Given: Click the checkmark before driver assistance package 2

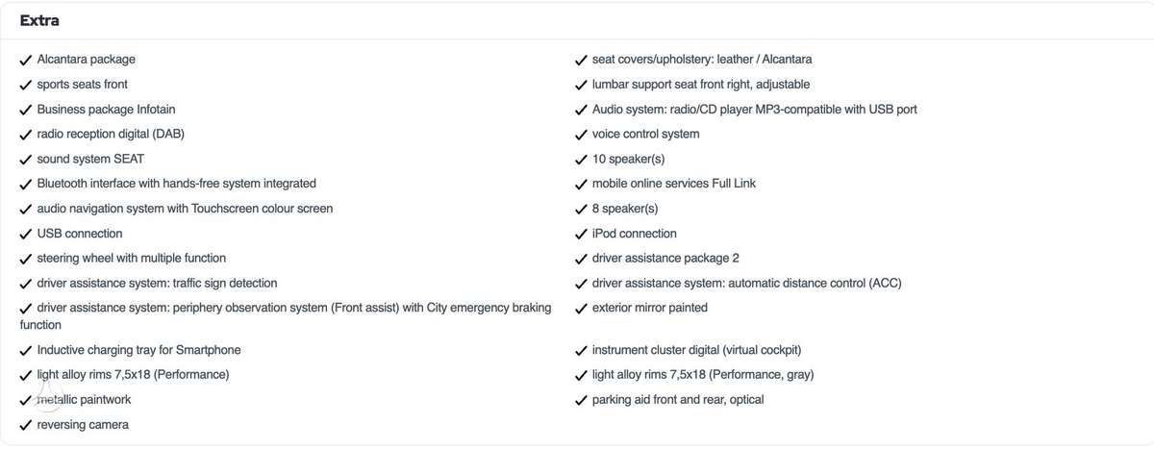Looking at the screenshot, I should 582,259.
